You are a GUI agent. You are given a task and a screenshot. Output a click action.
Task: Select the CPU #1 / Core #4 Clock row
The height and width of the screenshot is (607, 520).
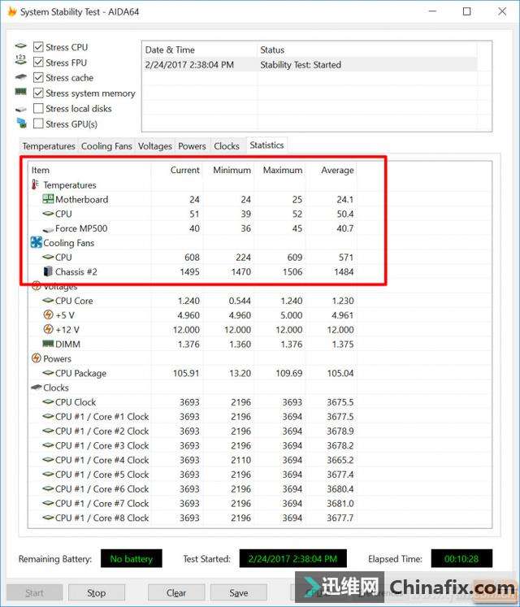click(193, 460)
